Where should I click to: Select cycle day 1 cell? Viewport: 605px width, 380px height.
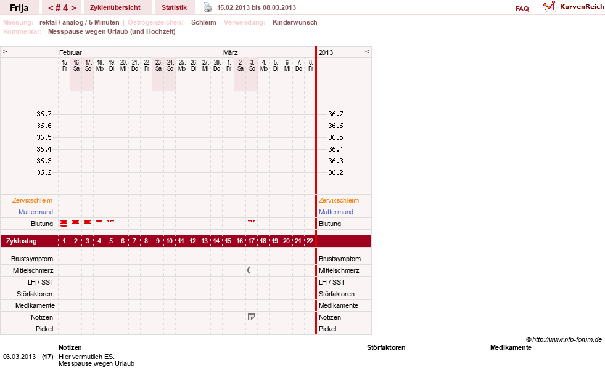click(x=64, y=241)
